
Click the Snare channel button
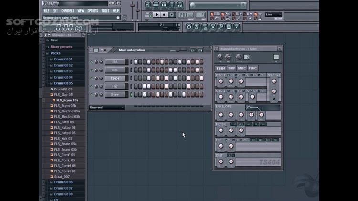pos(115,95)
